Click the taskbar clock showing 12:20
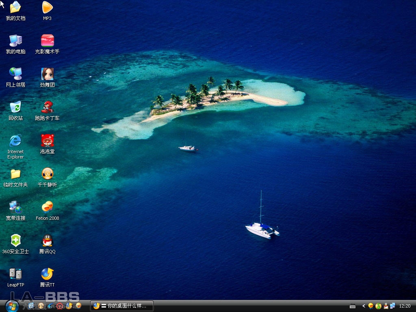This screenshot has width=416, height=312. point(405,306)
